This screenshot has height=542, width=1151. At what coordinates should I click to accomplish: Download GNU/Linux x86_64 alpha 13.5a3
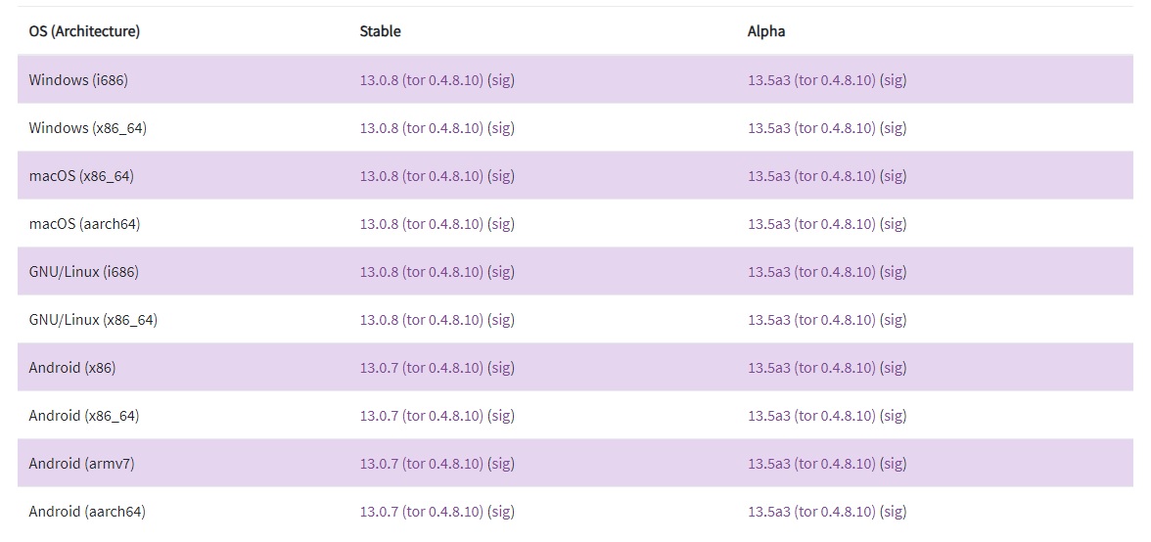[812, 320]
